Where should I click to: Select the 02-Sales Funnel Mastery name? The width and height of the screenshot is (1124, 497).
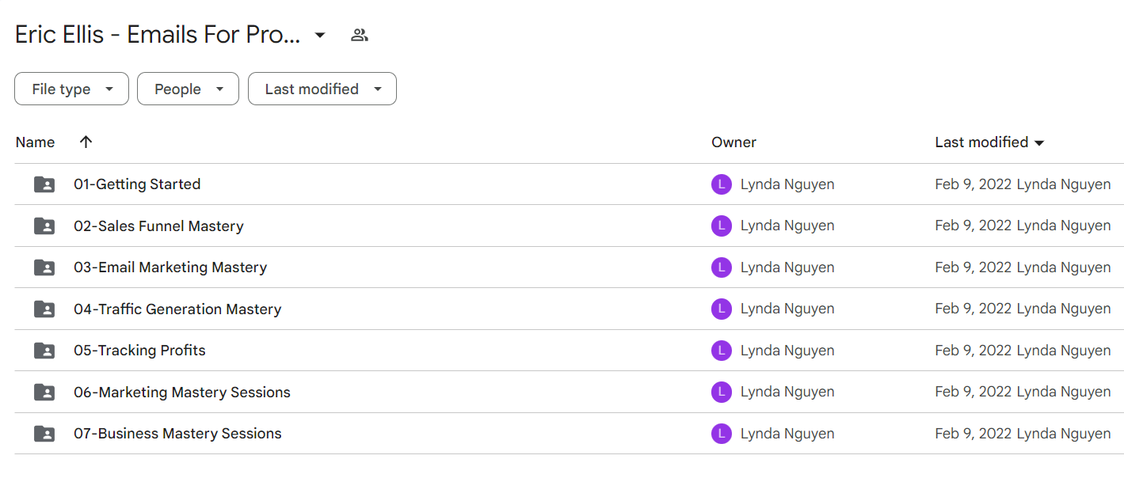tap(158, 226)
